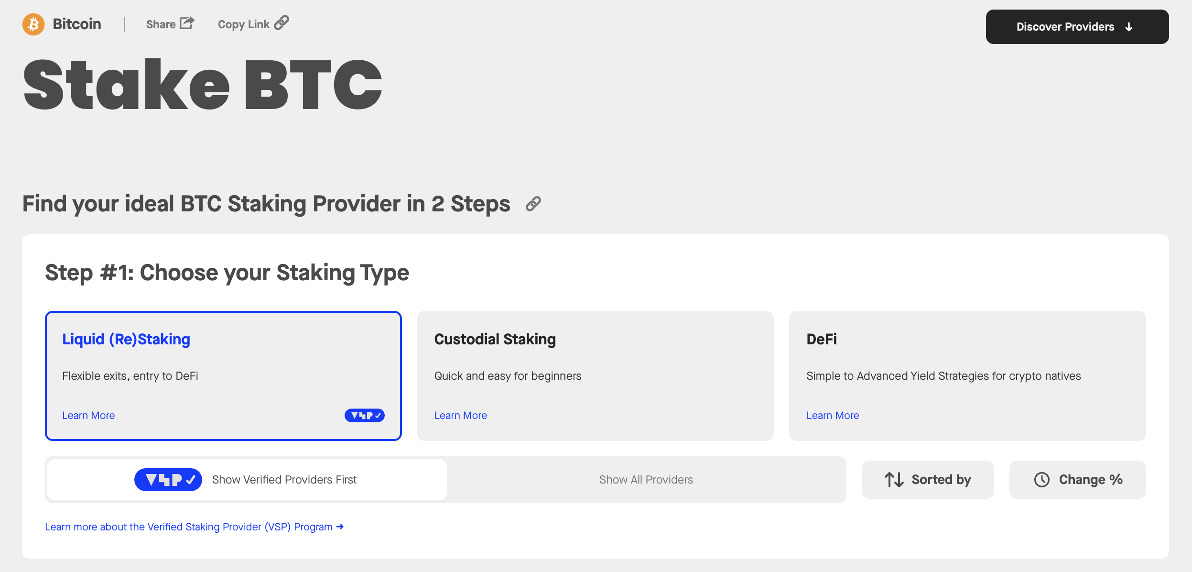Click arrow after VSP Program link
The image size is (1192, 572).
tap(340, 527)
